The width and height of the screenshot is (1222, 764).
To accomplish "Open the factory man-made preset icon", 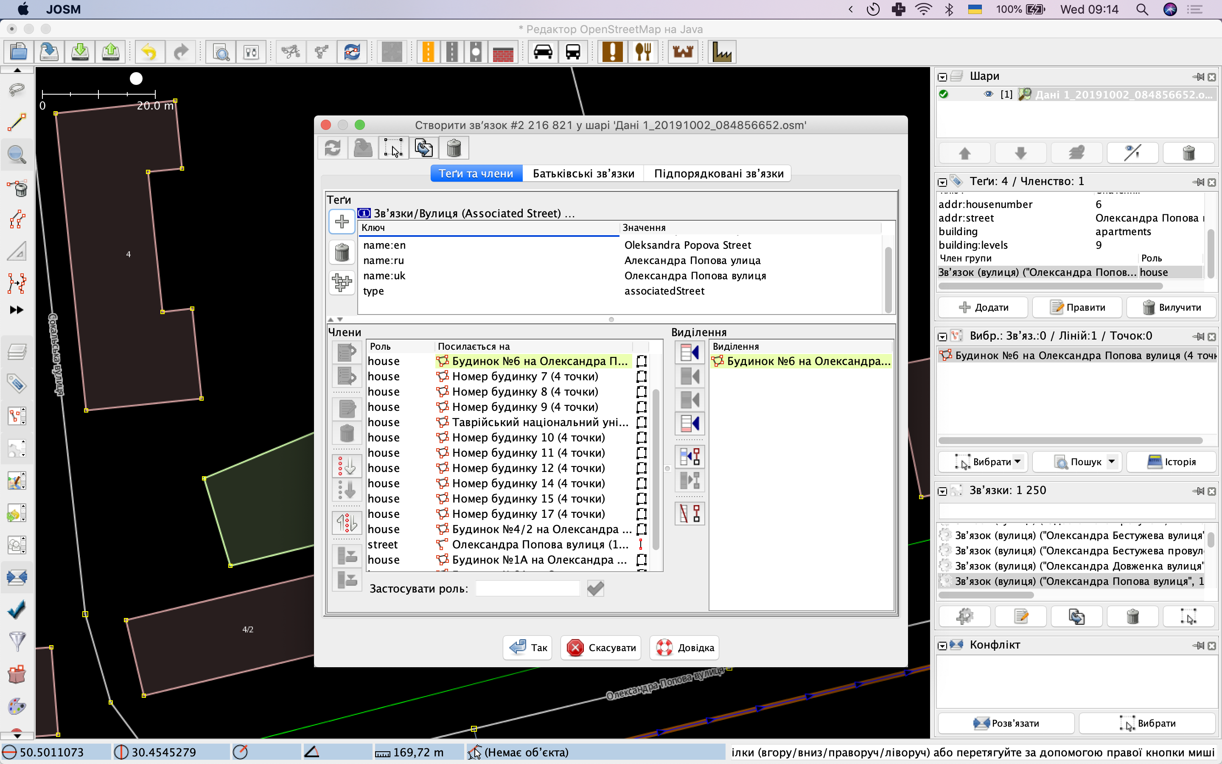I will coord(722,51).
